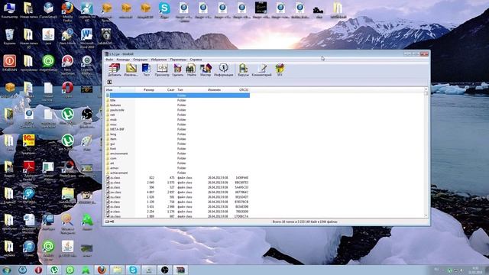Open the Opera desktop shortcut
The height and width of the screenshot is (275, 489).
[x=67, y=89]
